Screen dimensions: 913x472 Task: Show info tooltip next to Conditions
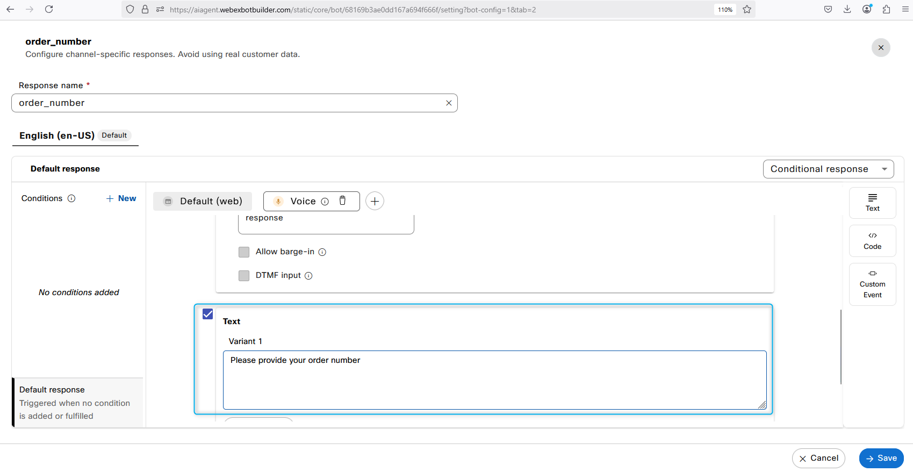[x=71, y=198]
